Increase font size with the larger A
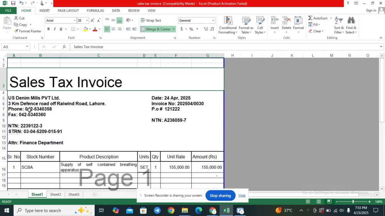 [92, 20]
